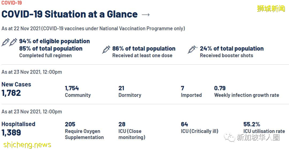Click the WeChat logo icon in watermark
Image resolution: width=289 pixels, height=150 pixels.
(x=229, y=137)
